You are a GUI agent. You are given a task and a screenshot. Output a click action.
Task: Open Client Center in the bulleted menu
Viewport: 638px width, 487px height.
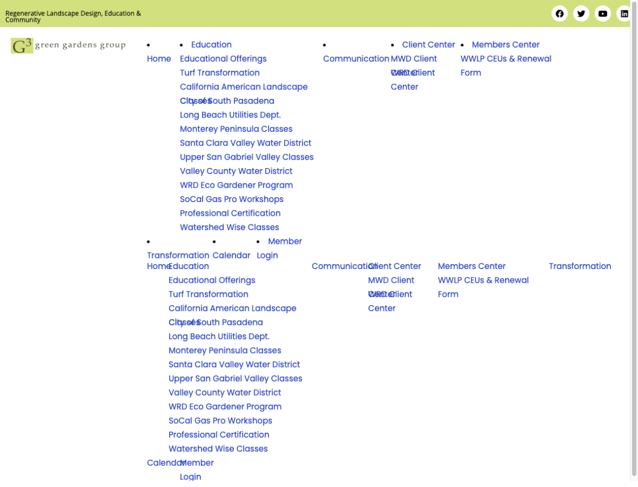point(429,45)
